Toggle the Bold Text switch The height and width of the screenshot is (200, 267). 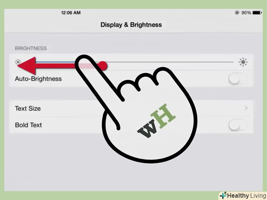(238, 125)
